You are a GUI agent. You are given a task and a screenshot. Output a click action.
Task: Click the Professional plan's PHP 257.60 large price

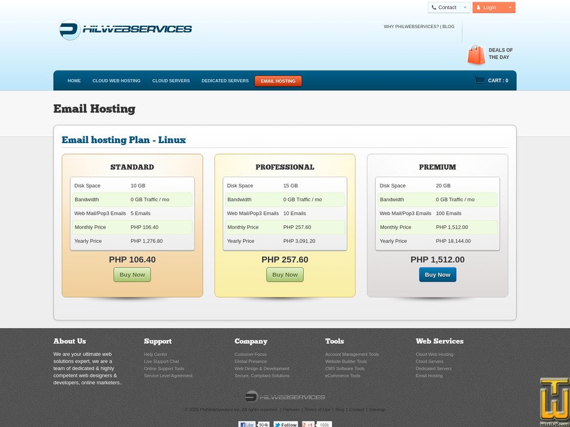click(x=285, y=259)
